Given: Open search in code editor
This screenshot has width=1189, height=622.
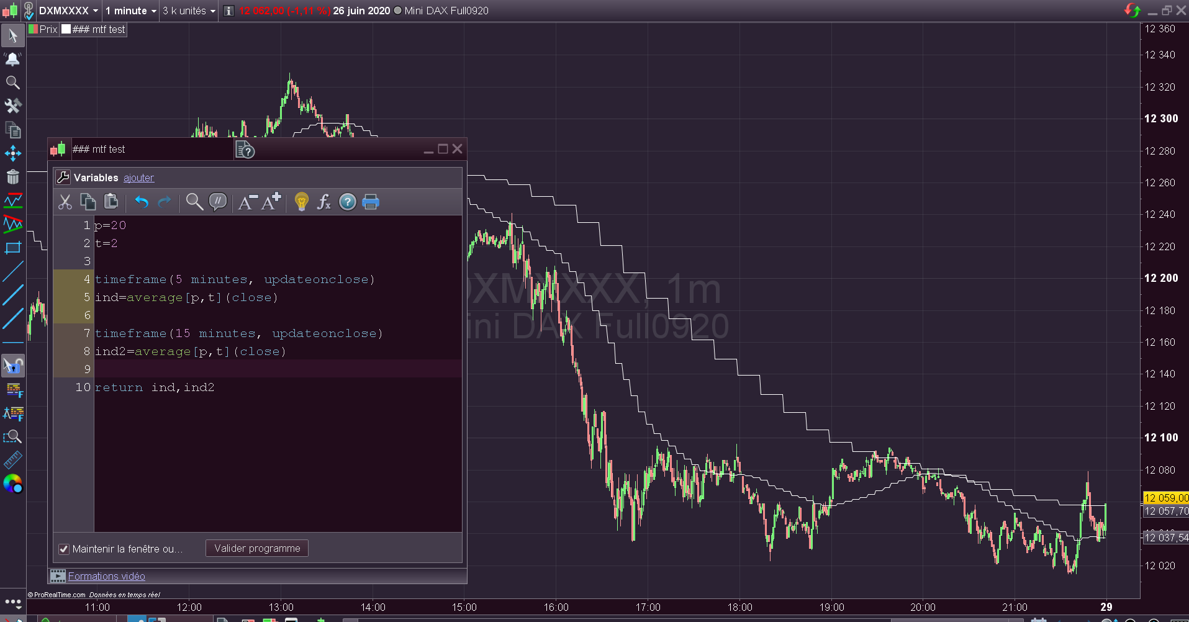Looking at the screenshot, I should [194, 202].
